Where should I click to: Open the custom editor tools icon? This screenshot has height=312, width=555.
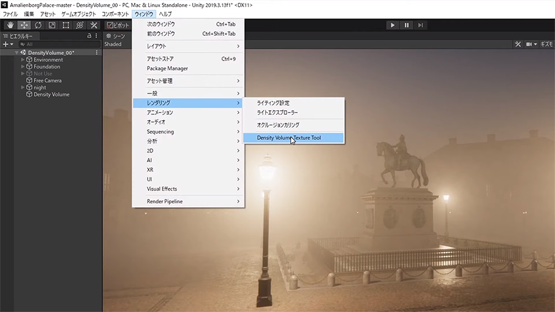click(x=94, y=25)
